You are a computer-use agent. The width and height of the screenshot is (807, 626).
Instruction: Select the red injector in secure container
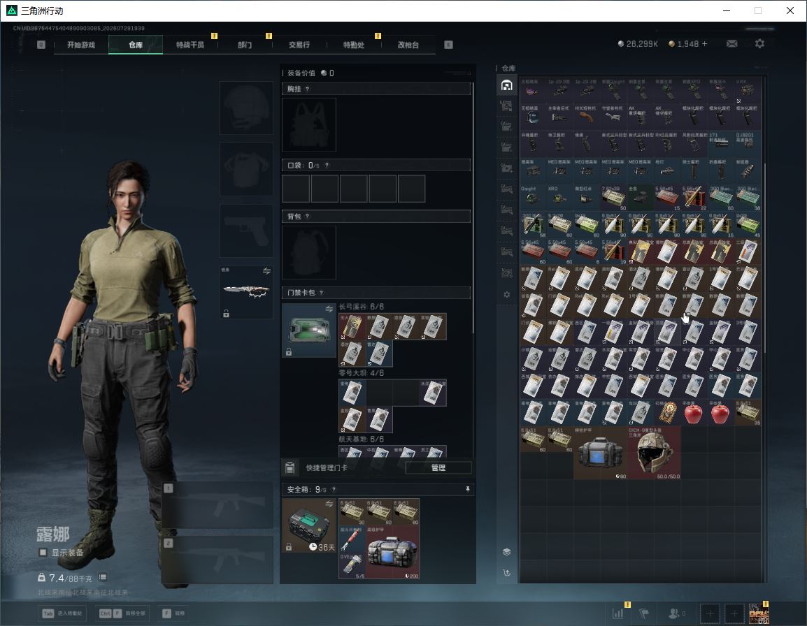[x=352, y=539]
